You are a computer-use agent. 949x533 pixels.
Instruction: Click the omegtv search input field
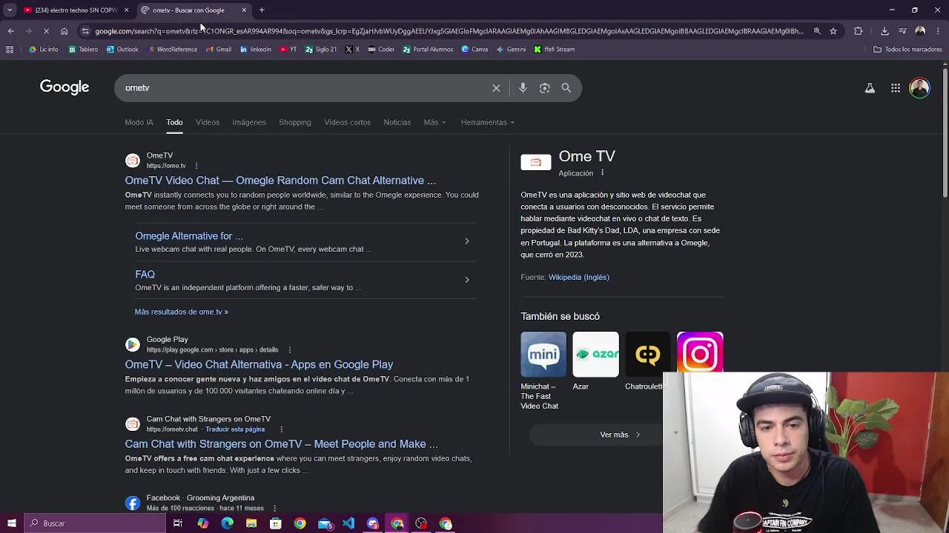pos(304,88)
